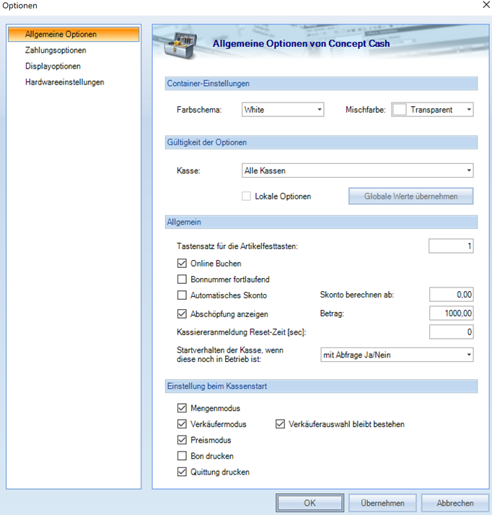Cancel via Abbrechen button
This screenshot has height=515, width=492.
pyautogui.click(x=455, y=503)
